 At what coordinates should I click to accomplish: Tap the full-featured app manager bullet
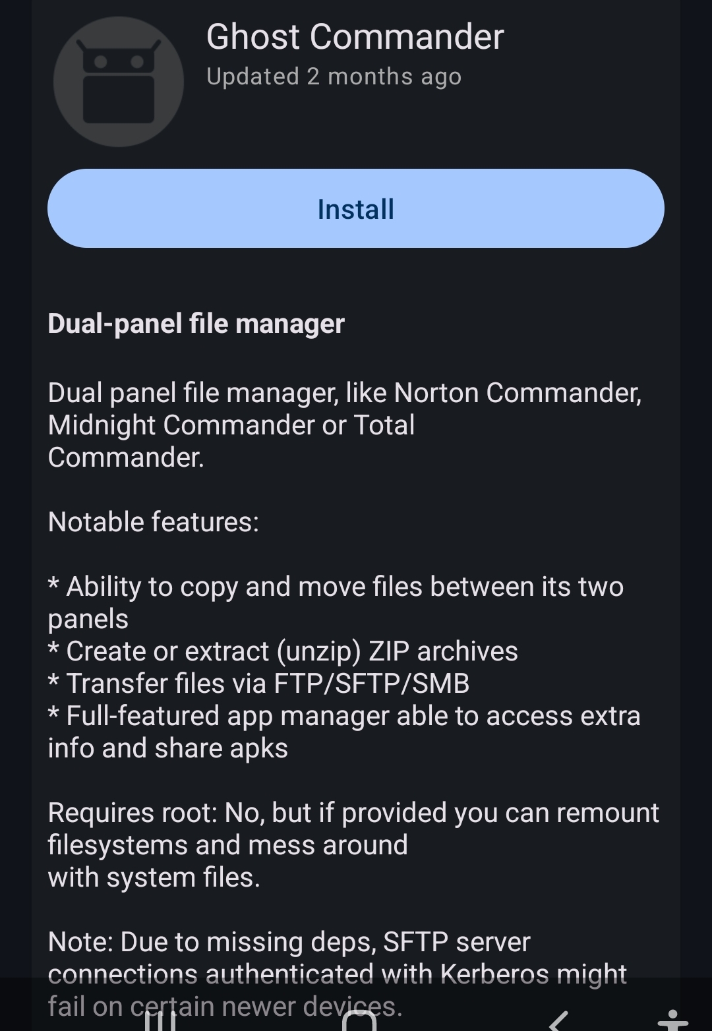click(x=344, y=732)
